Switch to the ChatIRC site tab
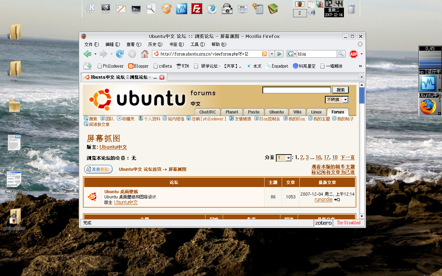Viewport: 442px width, 276px height. 208,112
